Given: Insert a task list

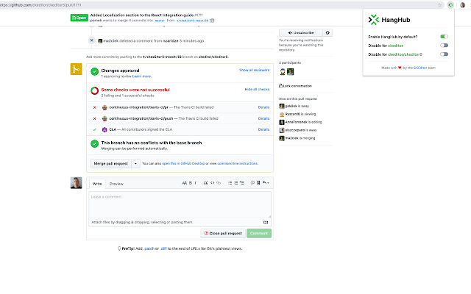Looking at the screenshot, I should tap(242, 183).
